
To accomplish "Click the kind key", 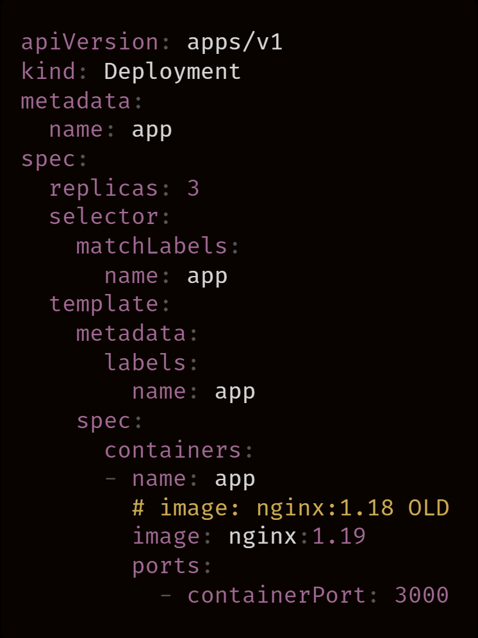I will (x=49, y=71).
